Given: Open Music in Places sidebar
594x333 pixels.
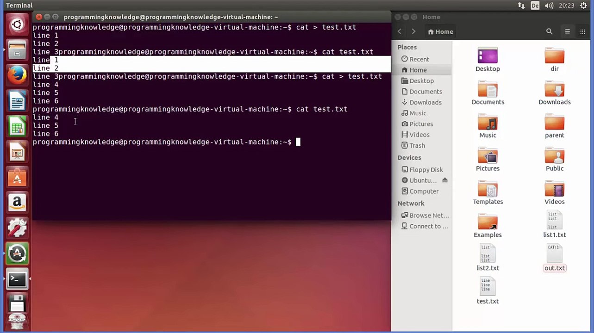Looking at the screenshot, I should tap(418, 113).
